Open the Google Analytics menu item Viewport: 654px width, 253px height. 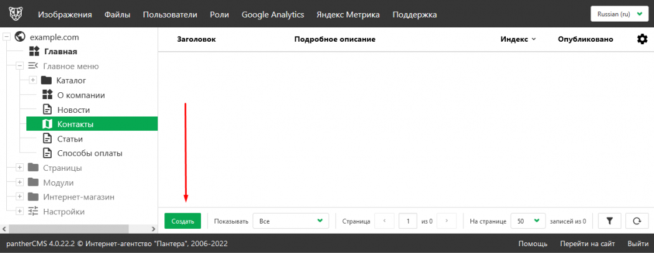click(272, 14)
